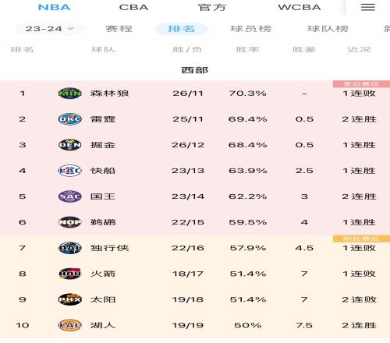Switch to the WCBA tab
Image resolution: width=390 pixels, height=343 pixels.
point(300,7)
